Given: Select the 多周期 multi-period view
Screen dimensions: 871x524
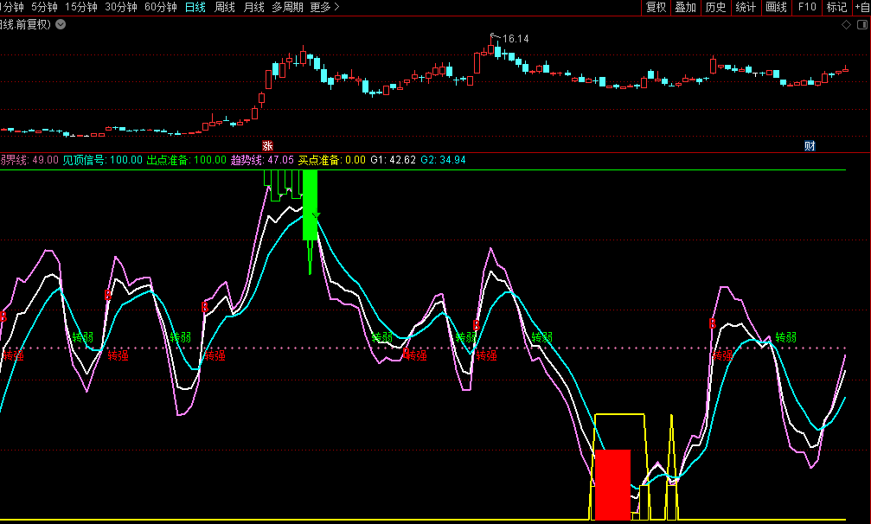Looking at the screenshot, I should (287, 7).
